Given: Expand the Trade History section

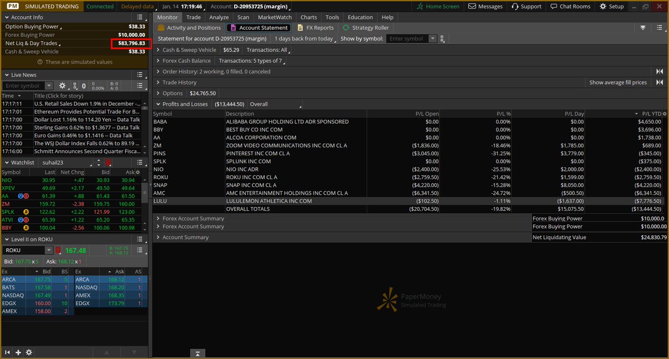Looking at the screenshot, I should [x=158, y=82].
